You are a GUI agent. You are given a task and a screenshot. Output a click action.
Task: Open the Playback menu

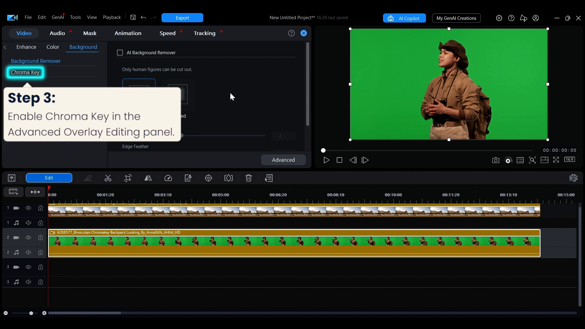(x=112, y=17)
